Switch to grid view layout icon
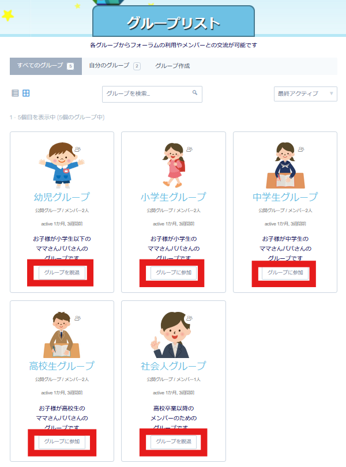The width and height of the screenshot is (346, 467). pos(26,93)
